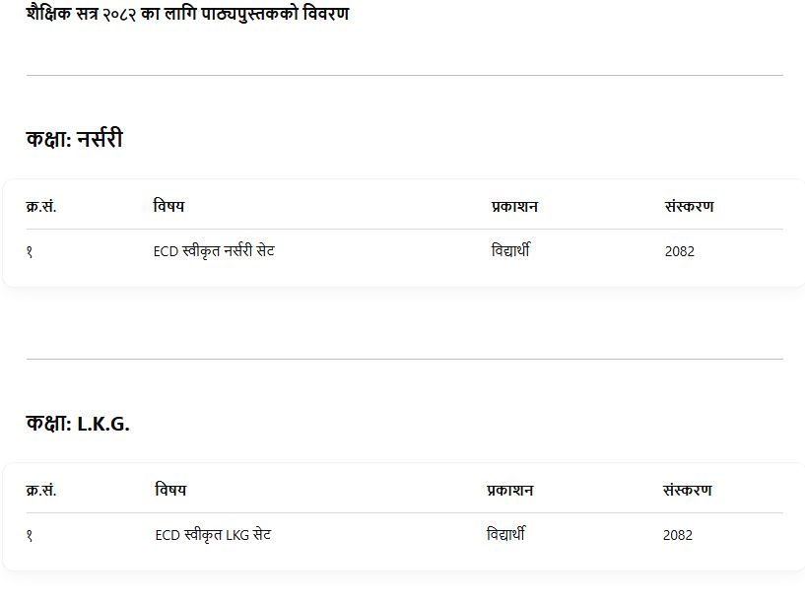The height and width of the screenshot is (603, 805).
Task: Select the ECD स्वीकृत नर्सरी सेट cell
Action: tap(214, 251)
